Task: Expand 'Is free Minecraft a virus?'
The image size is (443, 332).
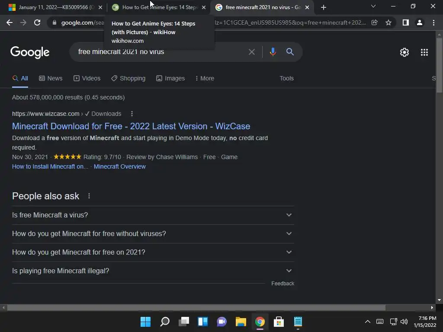Action: (153, 215)
